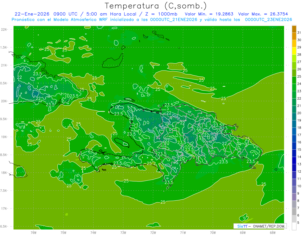306x236 pixels.
Task: Click the number 11 on the color legend
Action: (299, 179)
